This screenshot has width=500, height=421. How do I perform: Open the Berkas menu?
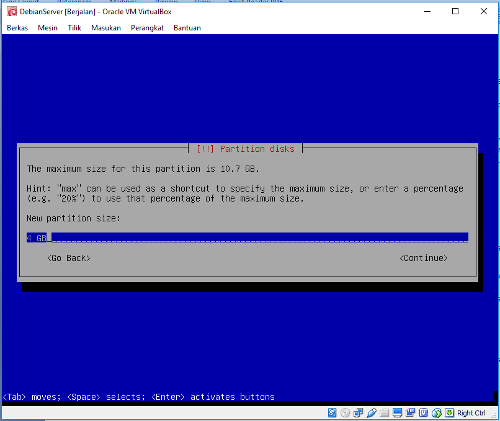[17, 28]
